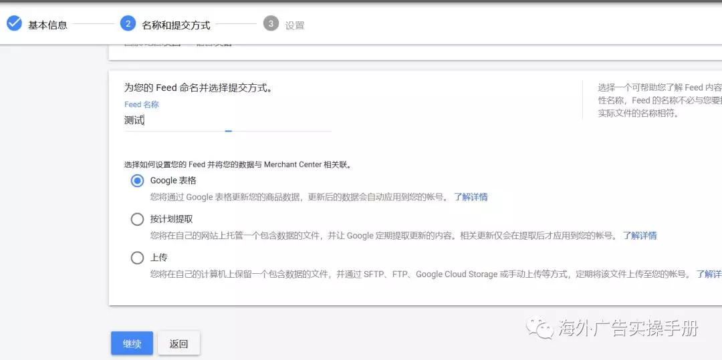Click the completed checkmark icon for 基本信息
This screenshot has height=360, width=722.
click(14, 24)
